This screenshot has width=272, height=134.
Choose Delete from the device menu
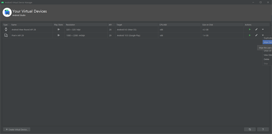pyautogui.click(x=267, y=59)
